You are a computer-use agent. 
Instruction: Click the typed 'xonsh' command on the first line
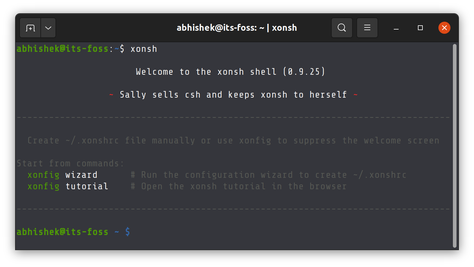144,49
